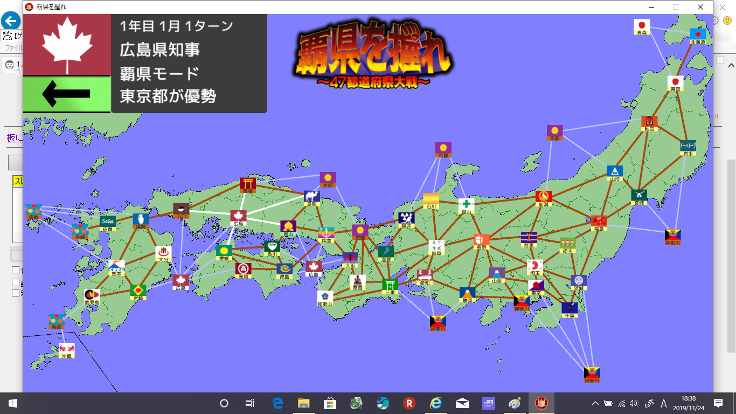Pick the 大分 hot spring icon
Viewport: 736px width, 414px height.
pos(163,254)
